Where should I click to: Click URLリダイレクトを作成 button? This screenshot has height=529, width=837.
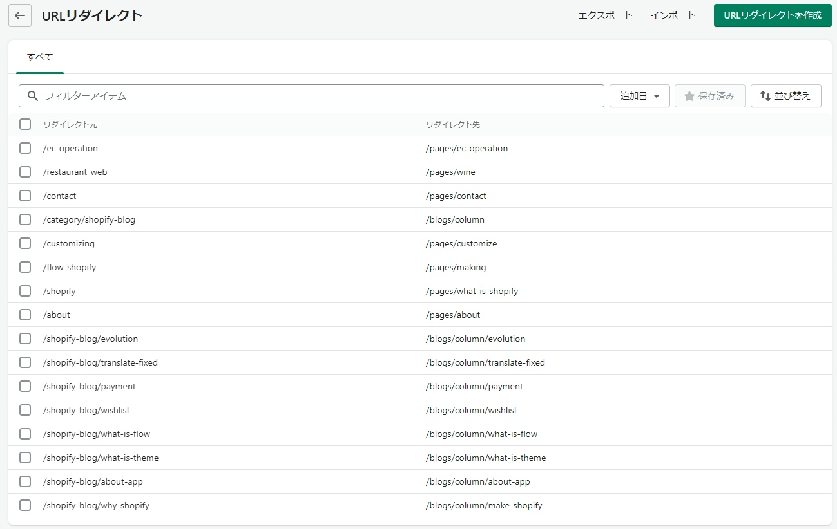click(x=773, y=15)
